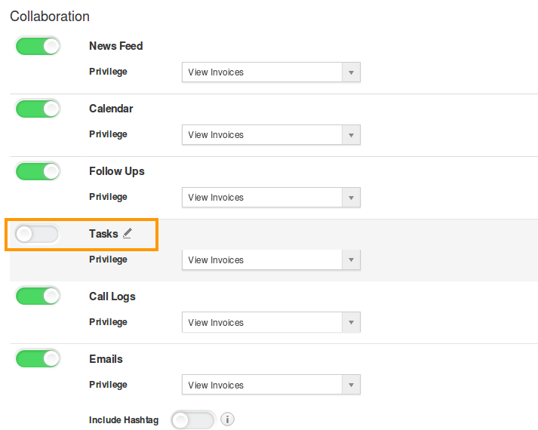Screen dimensions: 538x430
Task: Enable the Tasks toggle switch
Action: [x=37, y=234]
